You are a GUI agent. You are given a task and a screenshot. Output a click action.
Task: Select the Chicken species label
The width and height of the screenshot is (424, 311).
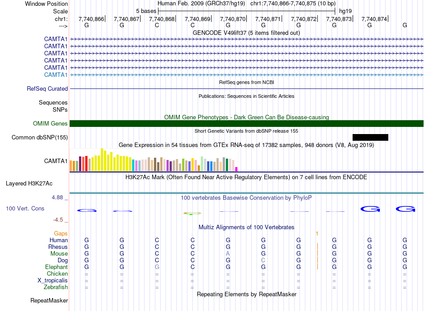[x=57, y=273]
